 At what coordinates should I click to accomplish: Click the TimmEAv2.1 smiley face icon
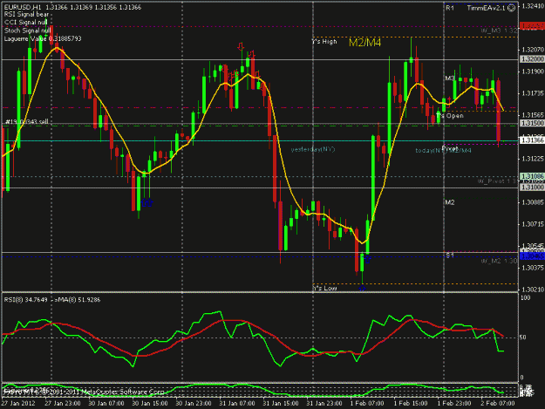[511, 8]
